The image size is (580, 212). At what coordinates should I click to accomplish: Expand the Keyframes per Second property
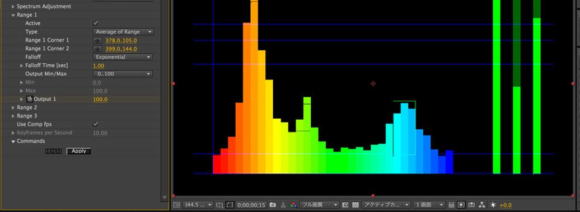[x=13, y=133]
